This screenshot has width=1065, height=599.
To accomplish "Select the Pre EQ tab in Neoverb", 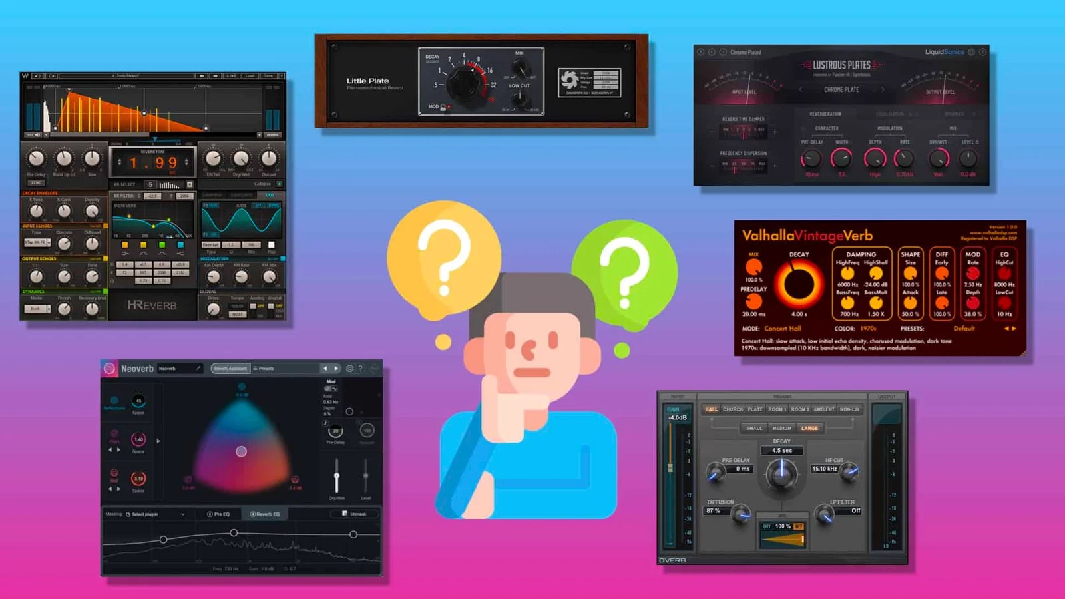I will pyautogui.click(x=220, y=515).
